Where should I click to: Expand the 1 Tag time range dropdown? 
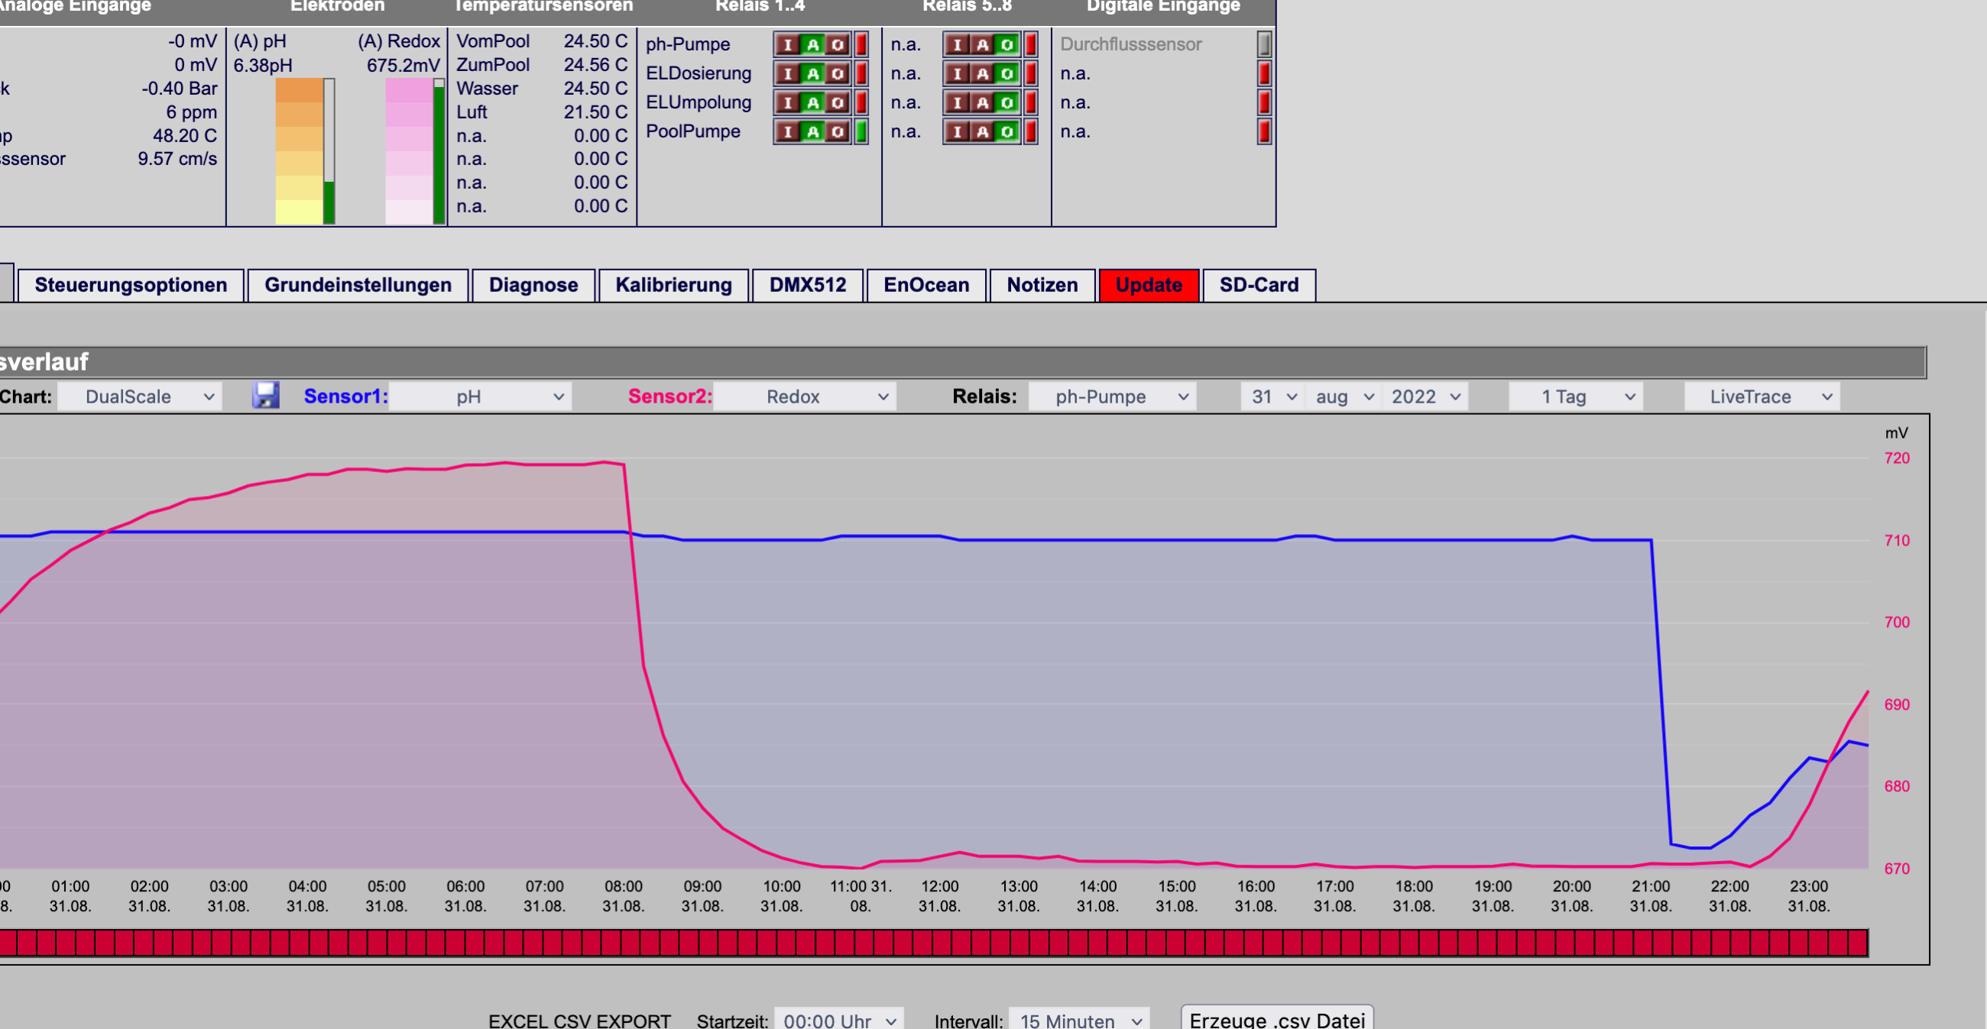[1575, 396]
